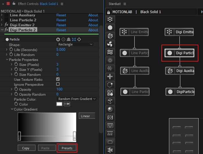Open About for Line Auxiliary
The image size is (203, 154).
93,15
